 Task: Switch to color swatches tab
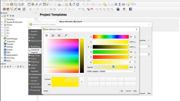click(x=59, y=35)
